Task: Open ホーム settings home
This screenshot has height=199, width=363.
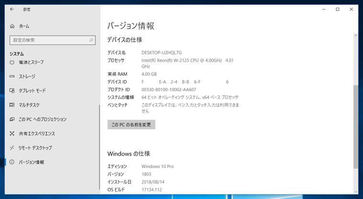Action: click(24, 26)
